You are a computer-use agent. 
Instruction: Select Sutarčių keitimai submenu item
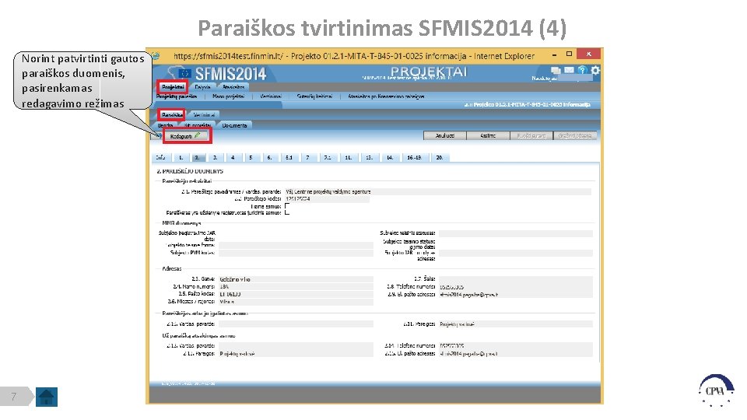click(x=314, y=96)
